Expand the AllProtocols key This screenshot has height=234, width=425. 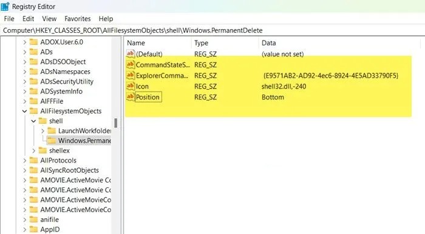[24, 161]
